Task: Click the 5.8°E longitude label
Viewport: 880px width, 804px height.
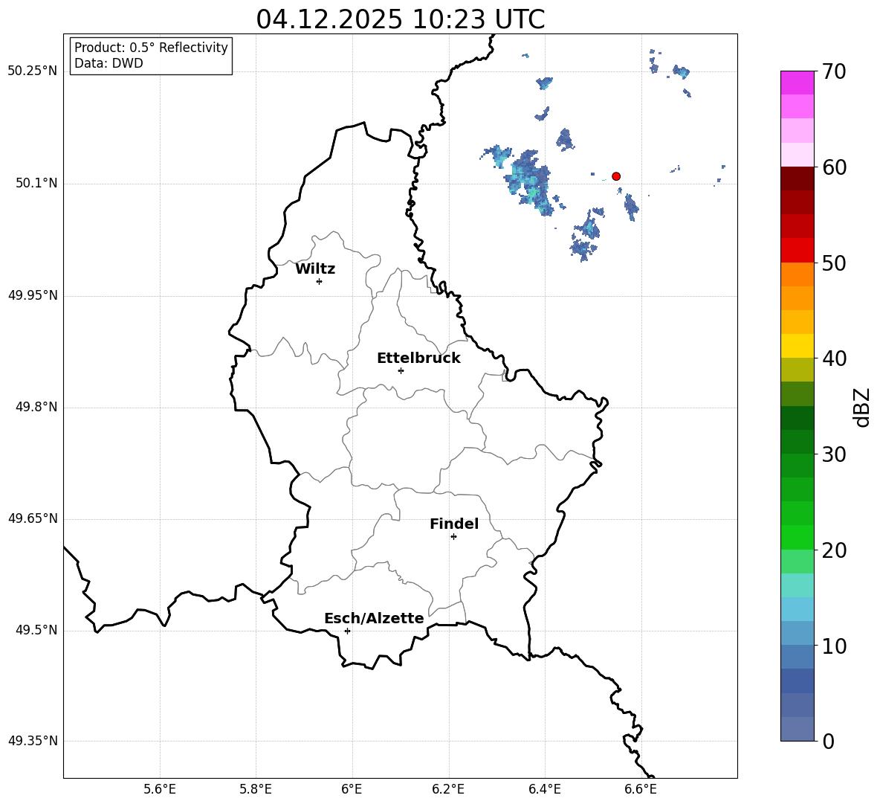Action: click(x=256, y=789)
